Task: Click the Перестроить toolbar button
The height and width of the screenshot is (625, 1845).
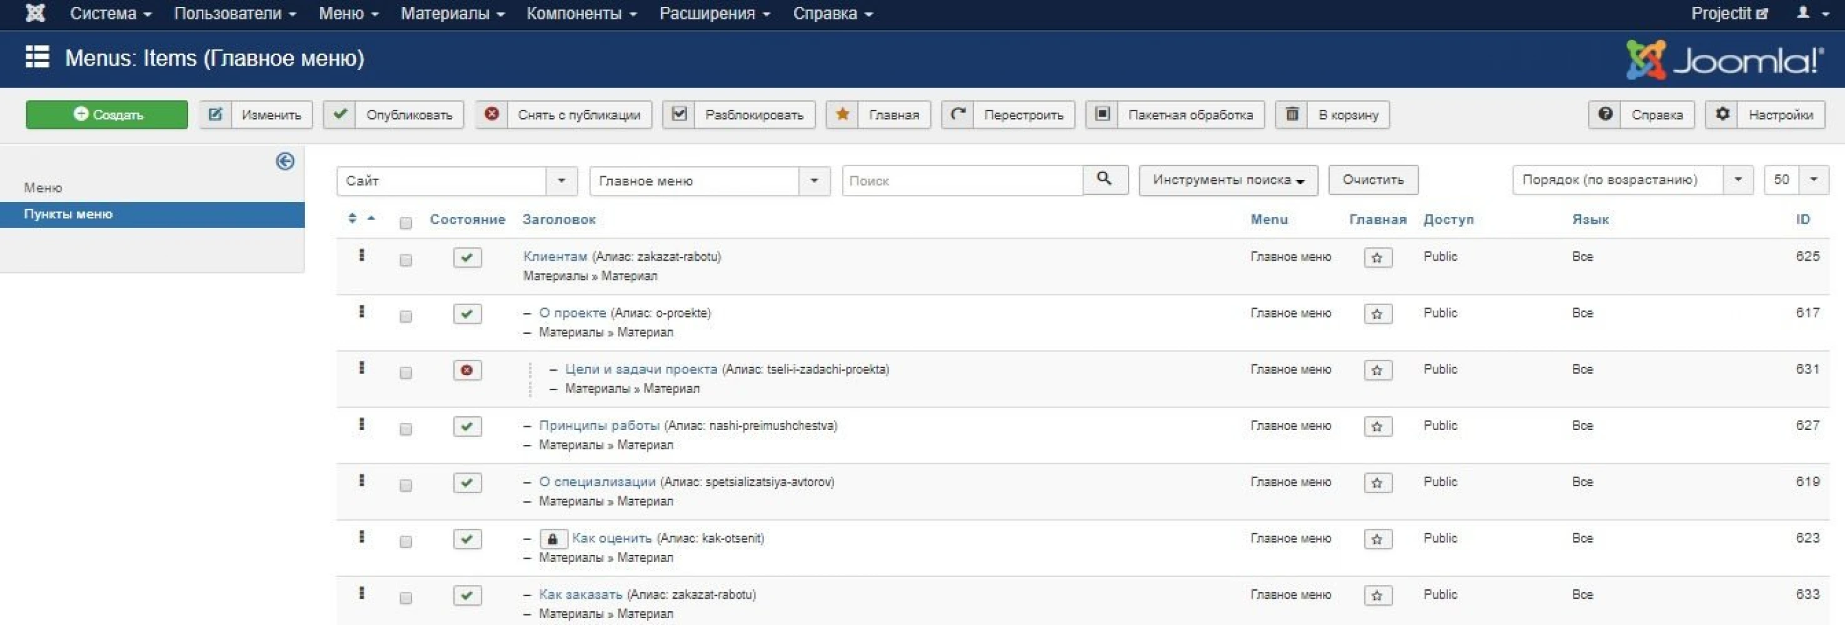Action: (1008, 114)
